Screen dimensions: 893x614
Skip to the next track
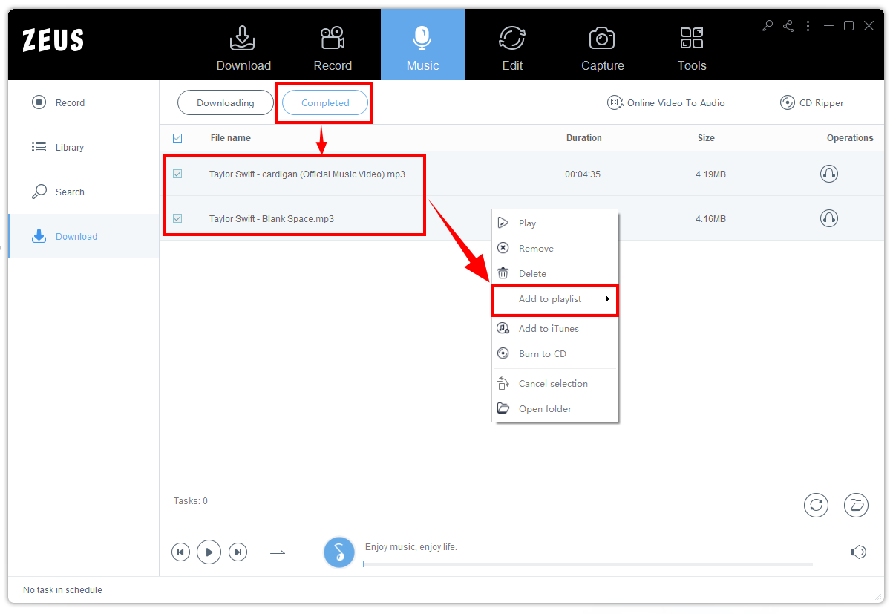[238, 552]
